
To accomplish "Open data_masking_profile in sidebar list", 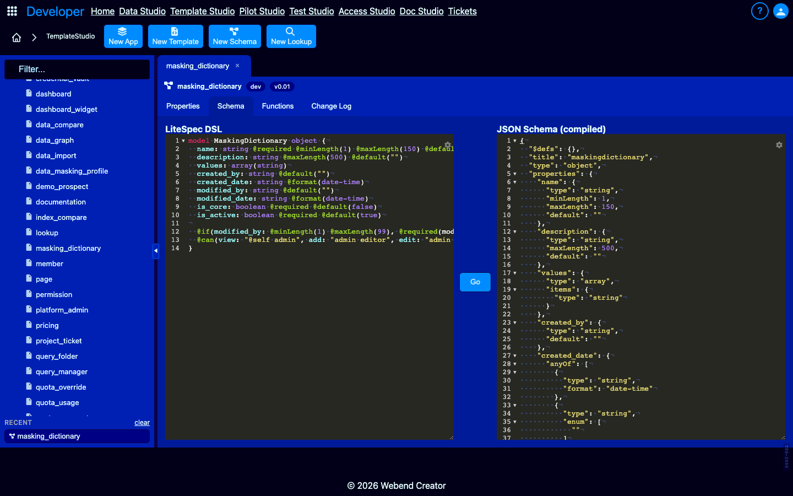I will tap(72, 171).
